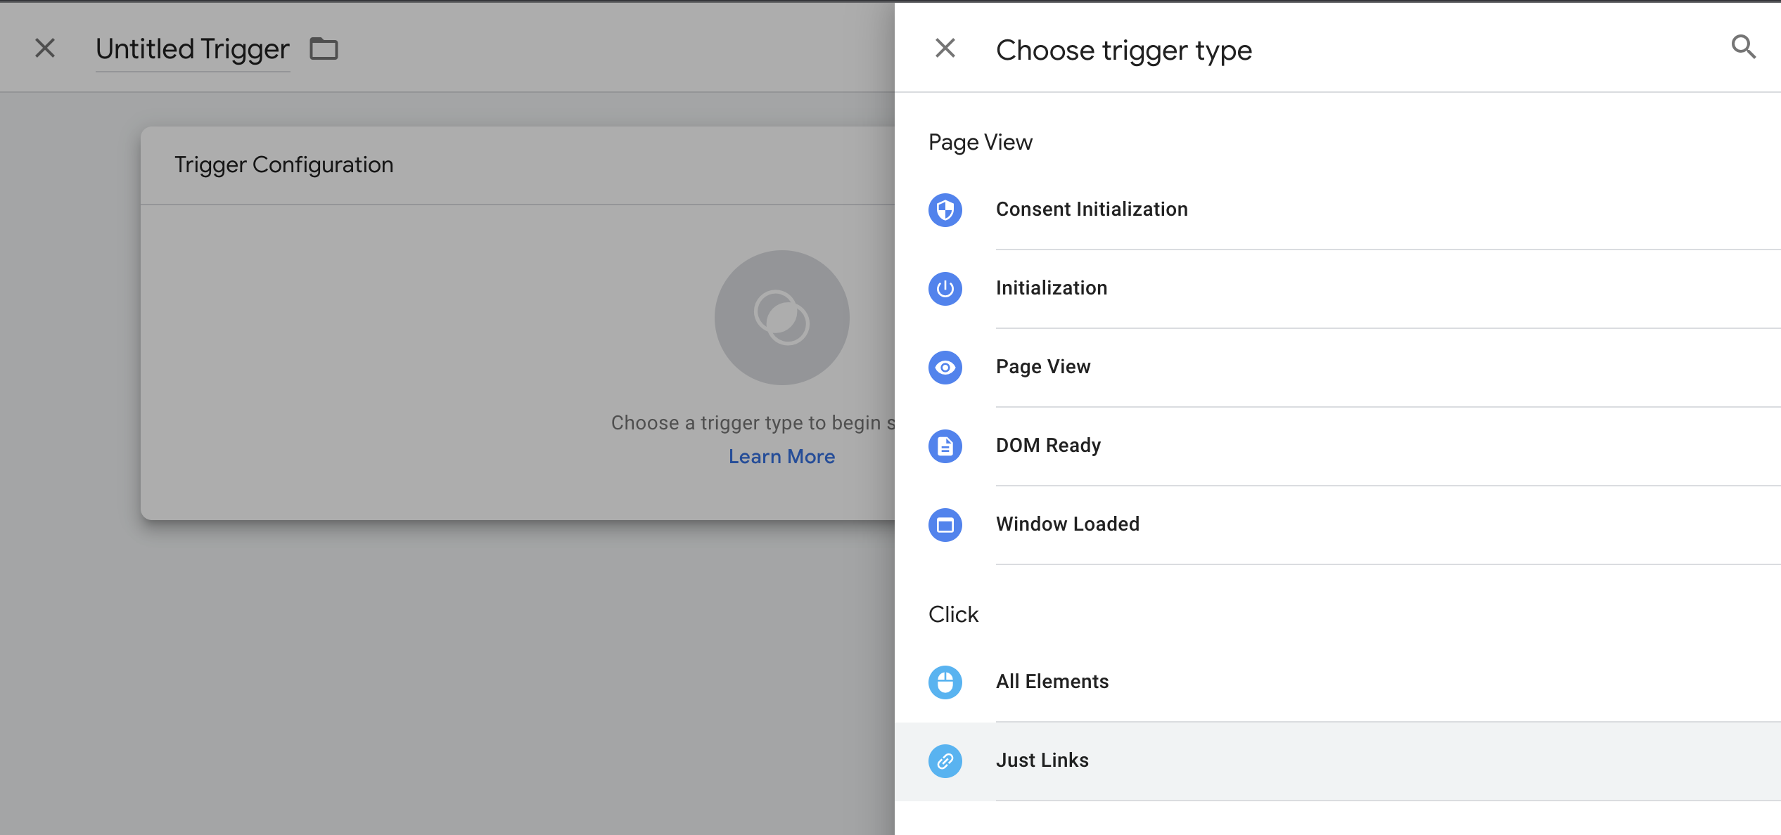Viewport: 1781px width, 835px height.
Task: Click the Page View eye icon
Action: 945,367
